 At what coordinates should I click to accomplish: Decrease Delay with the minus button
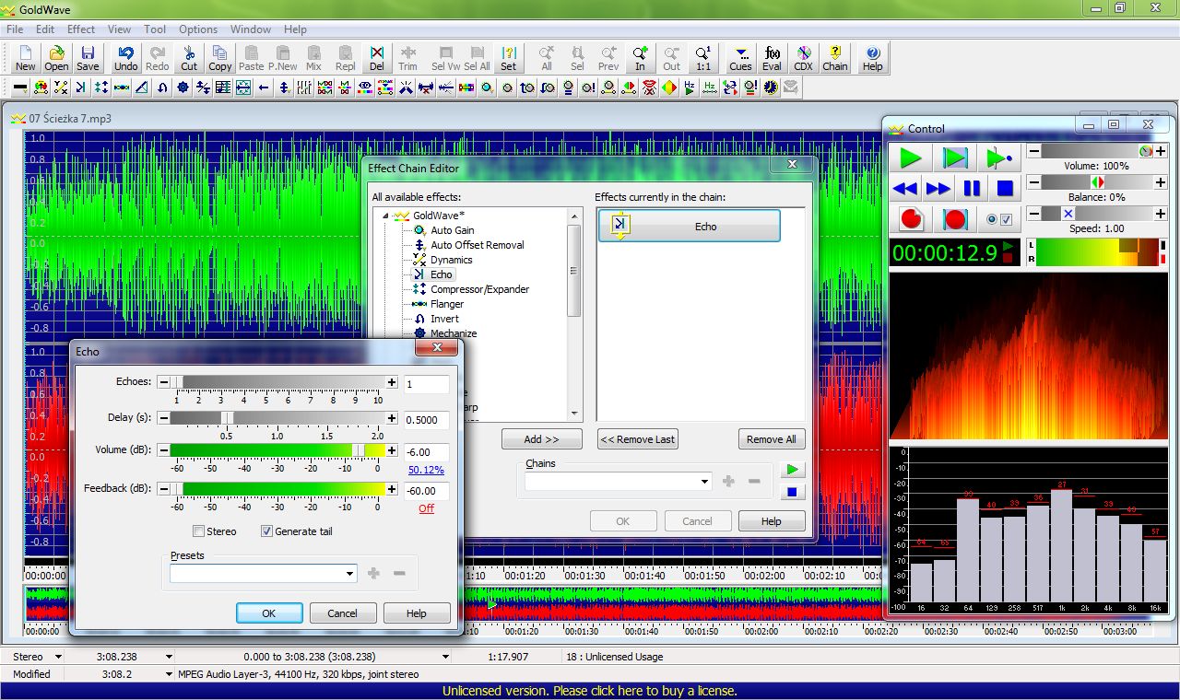(x=163, y=418)
